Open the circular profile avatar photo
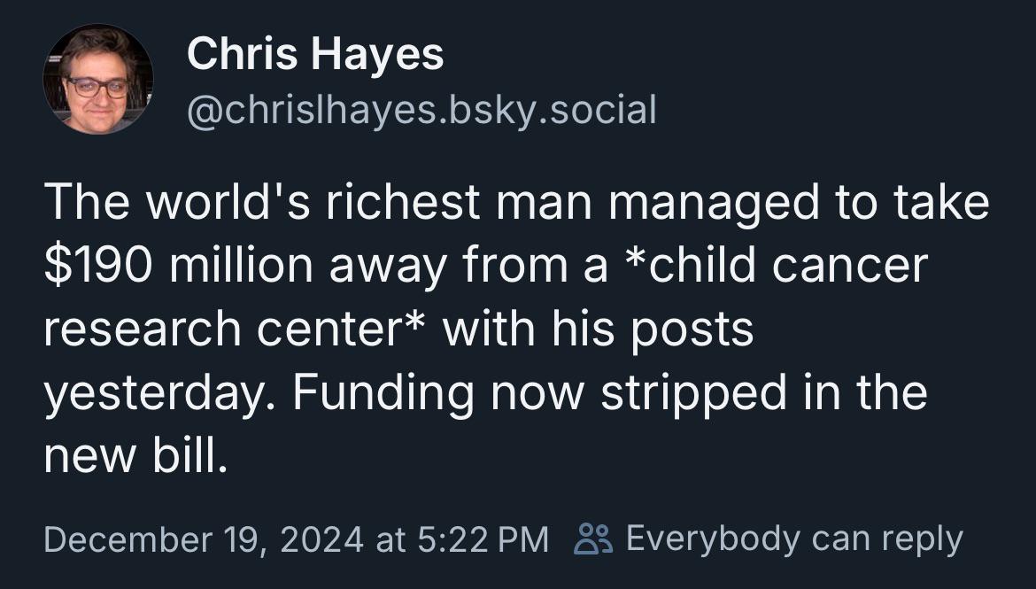1036x589 pixels. pos(97,80)
